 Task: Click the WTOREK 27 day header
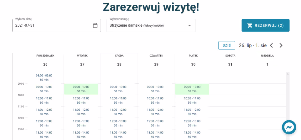point(82,62)
